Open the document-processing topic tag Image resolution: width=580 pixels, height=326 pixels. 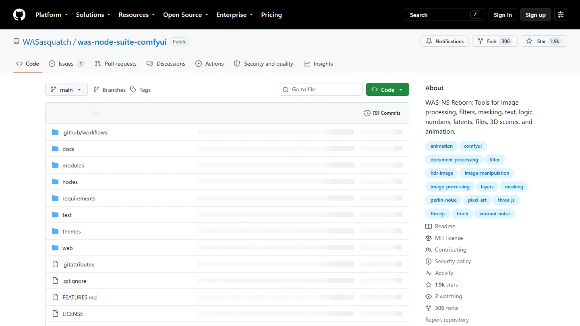click(454, 160)
